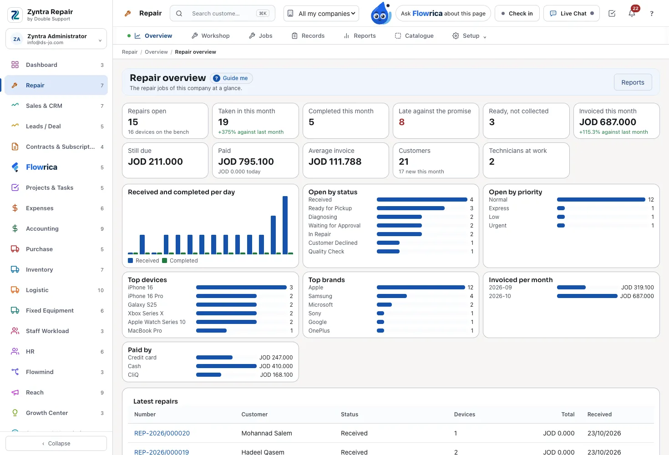
Task: Open Staff Workload people icon
Action: click(15, 331)
